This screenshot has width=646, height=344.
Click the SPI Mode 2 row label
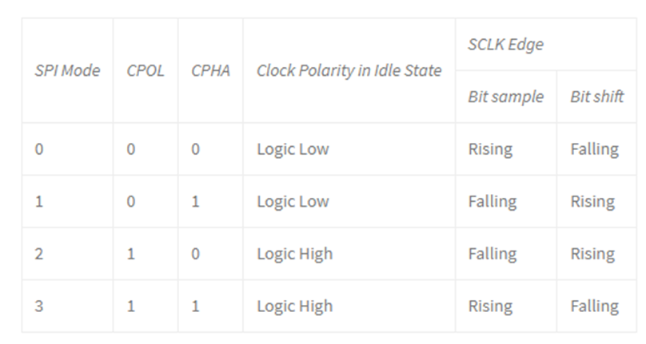point(39,254)
